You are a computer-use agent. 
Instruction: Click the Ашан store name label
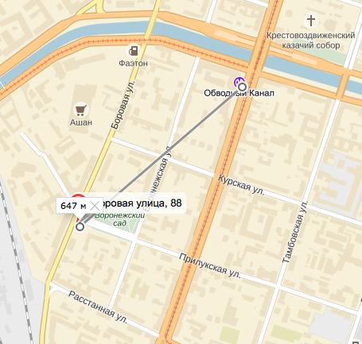81,122
